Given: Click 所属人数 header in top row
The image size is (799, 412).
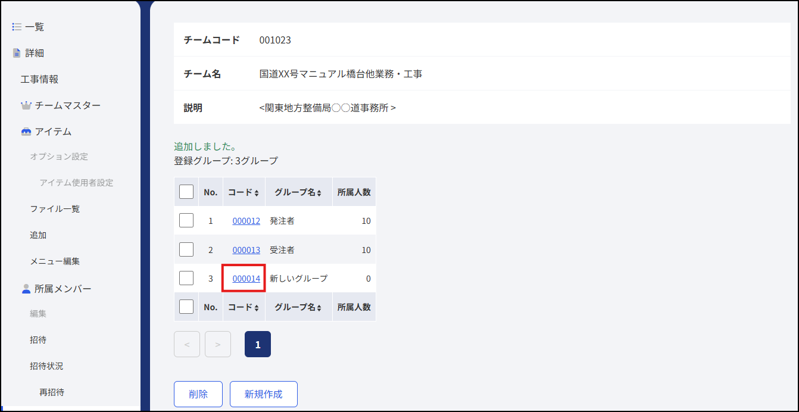Looking at the screenshot, I should 354,192.
